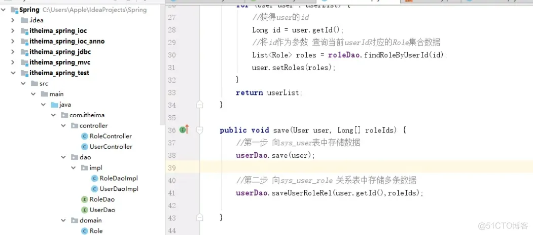Collapse the domain package arrow
The width and height of the screenshot is (533, 235).
(63, 220)
